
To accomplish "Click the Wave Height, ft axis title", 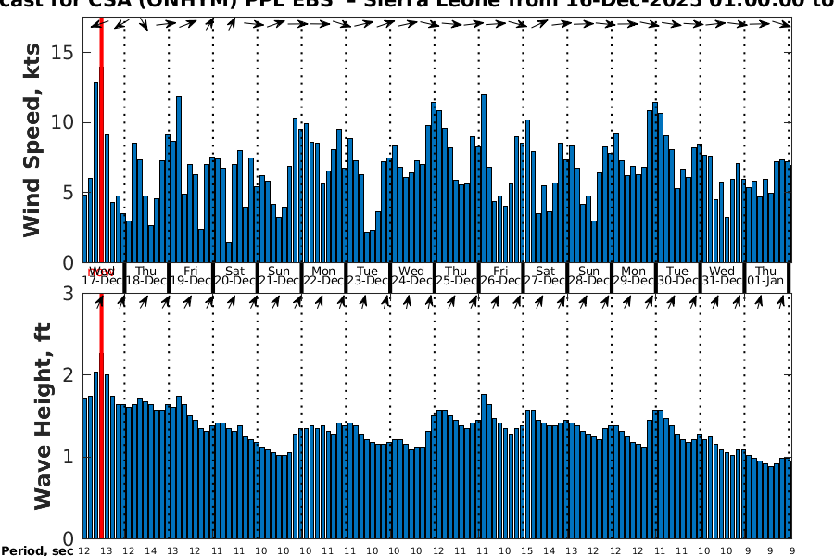I will (x=43, y=417).
